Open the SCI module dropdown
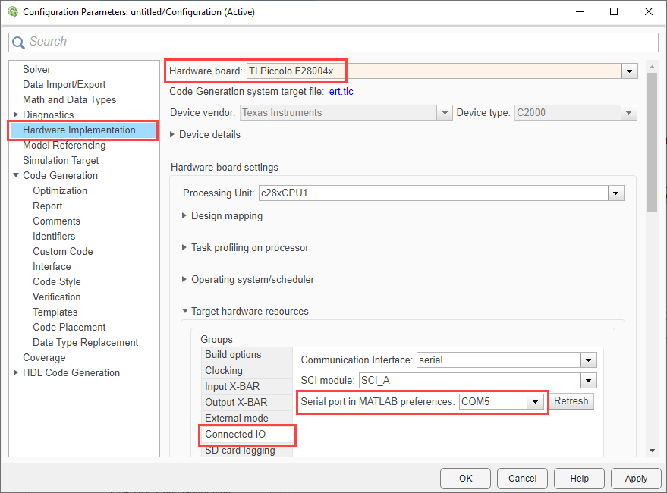 pyautogui.click(x=588, y=381)
